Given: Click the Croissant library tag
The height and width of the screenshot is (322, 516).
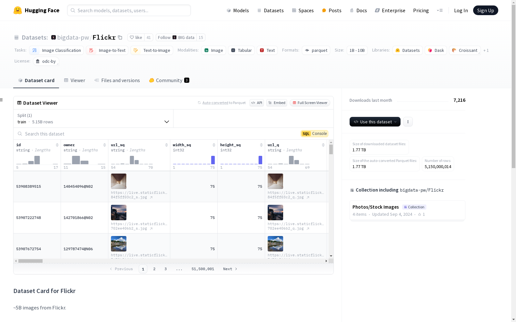Looking at the screenshot, I should [x=465, y=50].
